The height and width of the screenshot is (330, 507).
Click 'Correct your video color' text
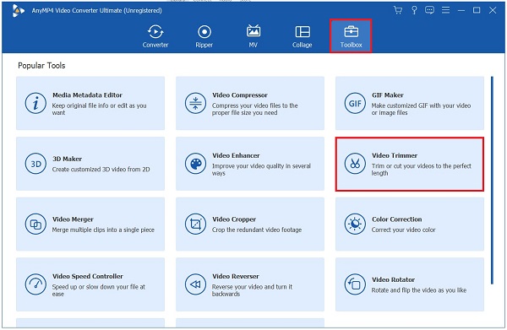(403, 230)
